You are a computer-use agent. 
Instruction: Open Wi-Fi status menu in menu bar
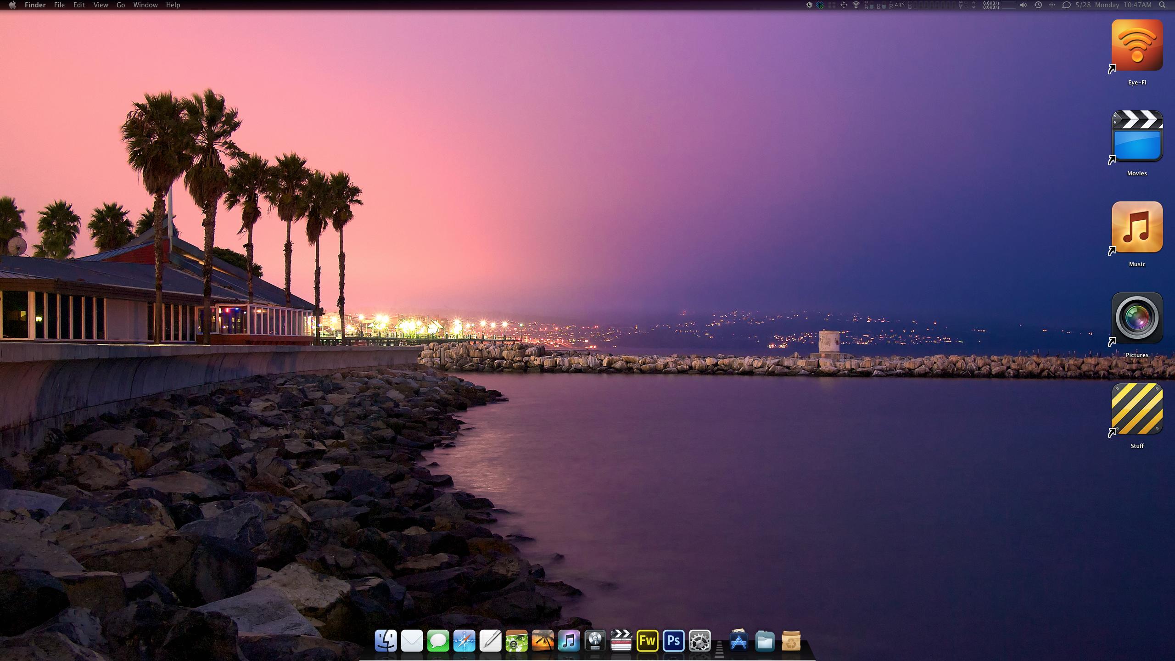pos(856,5)
